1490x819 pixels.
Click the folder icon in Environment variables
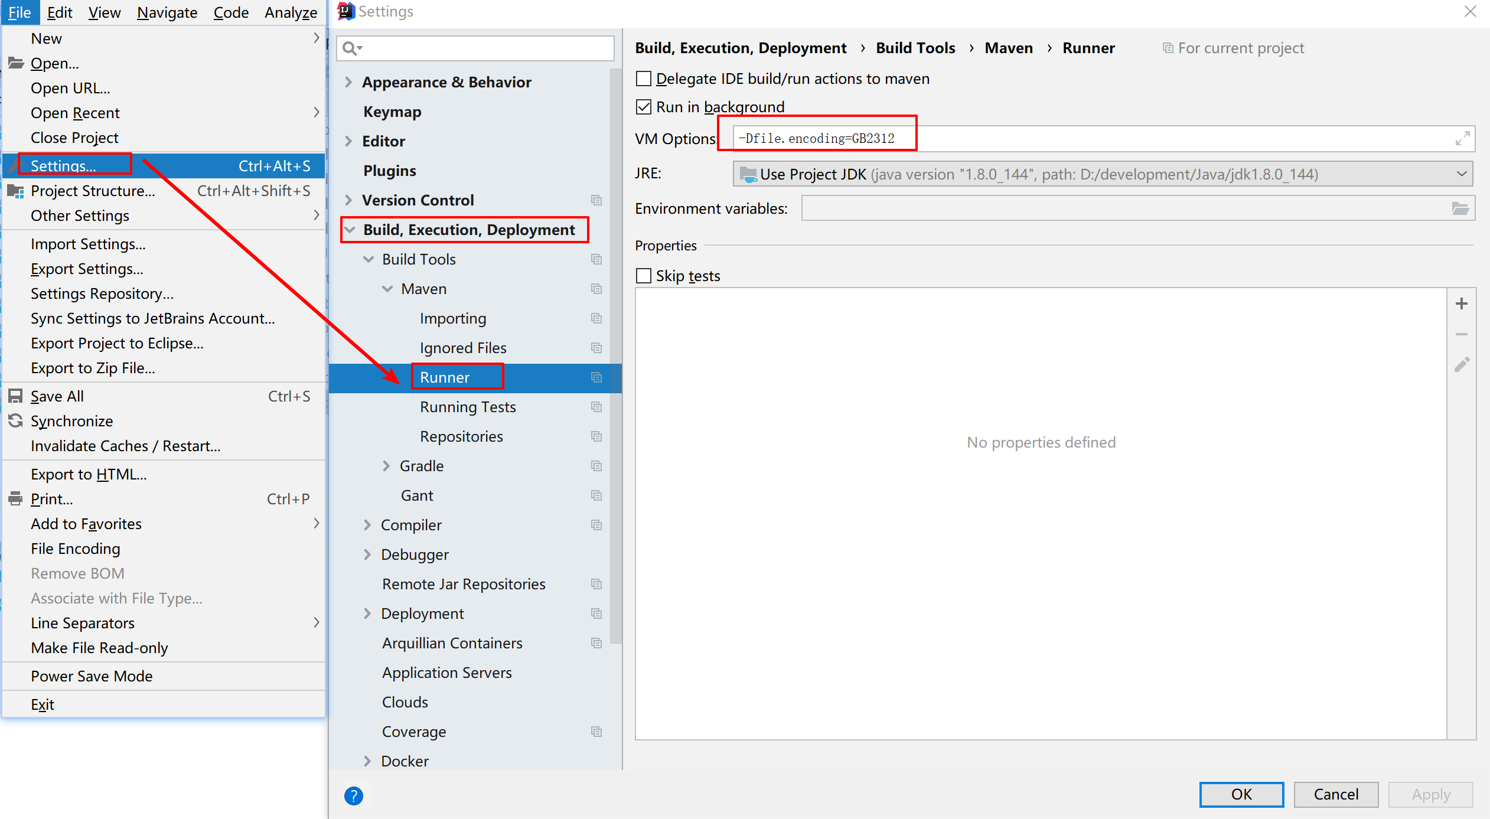click(1460, 208)
